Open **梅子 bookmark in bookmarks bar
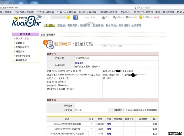The height and width of the screenshot is (136, 184). 66,12
